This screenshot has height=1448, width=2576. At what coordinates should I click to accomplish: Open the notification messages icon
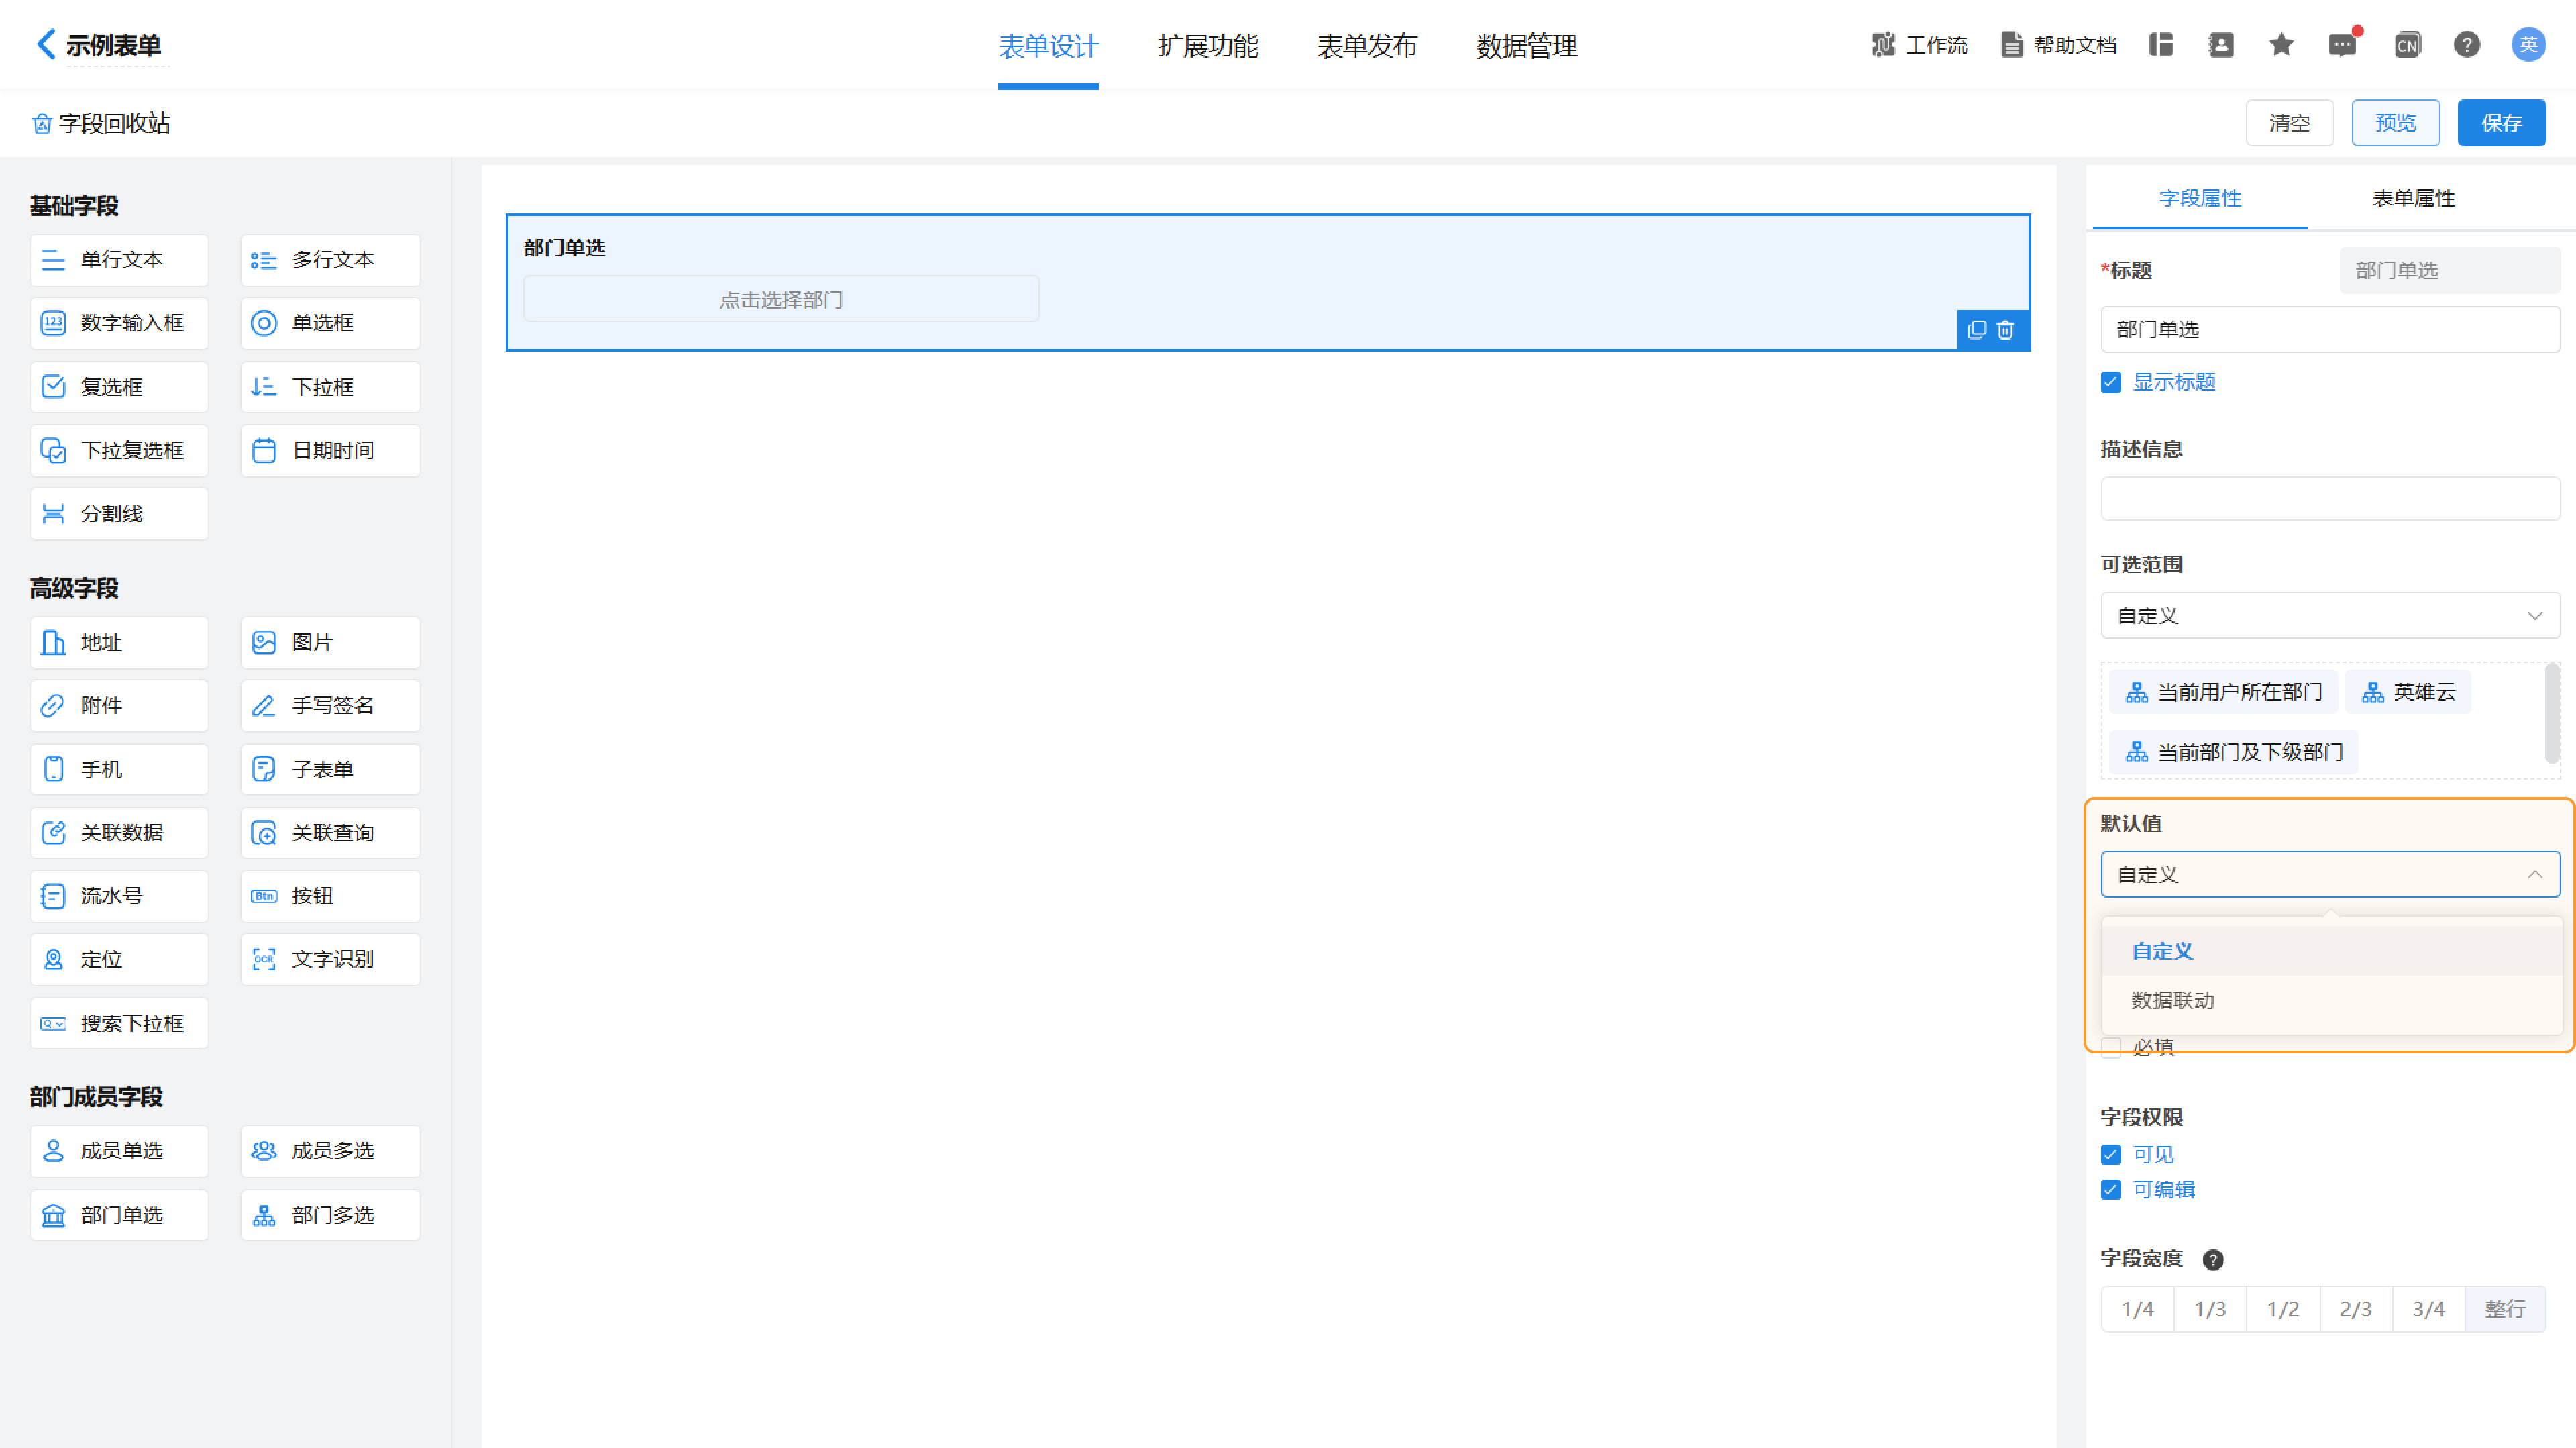[2341, 45]
